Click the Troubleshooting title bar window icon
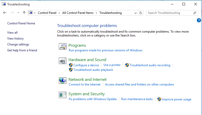The height and width of the screenshot is (115, 202). coord(4,4)
